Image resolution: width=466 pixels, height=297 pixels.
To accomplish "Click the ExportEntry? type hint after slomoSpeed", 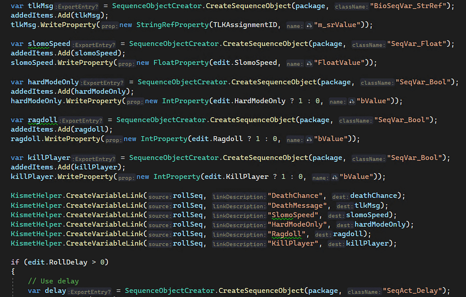I will click(x=93, y=44).
